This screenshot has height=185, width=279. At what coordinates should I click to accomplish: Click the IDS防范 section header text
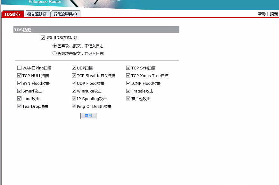click(23, 30)
